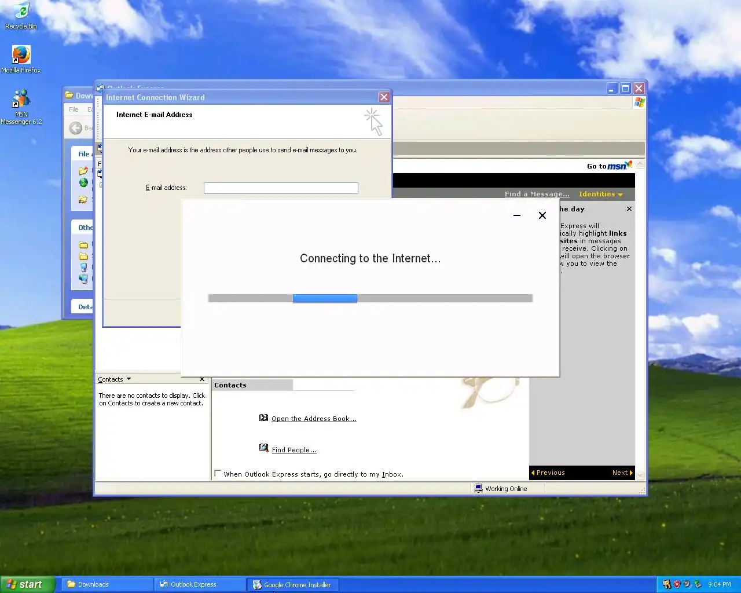Image resolution: width=741 pixels, height=593 pixels.
Task: Click the Downloads window folder title icon
Action: (x=69, y=96)
